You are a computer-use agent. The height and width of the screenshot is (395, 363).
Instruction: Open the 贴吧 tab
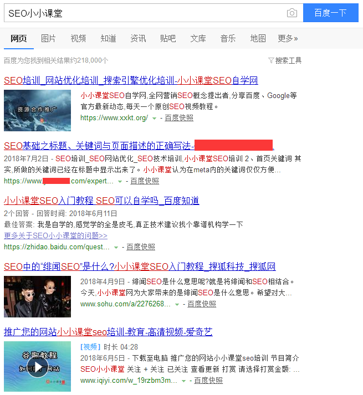168,39
